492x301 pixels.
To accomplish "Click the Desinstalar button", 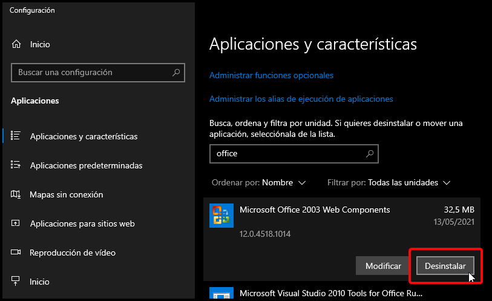I will [445, 266].
